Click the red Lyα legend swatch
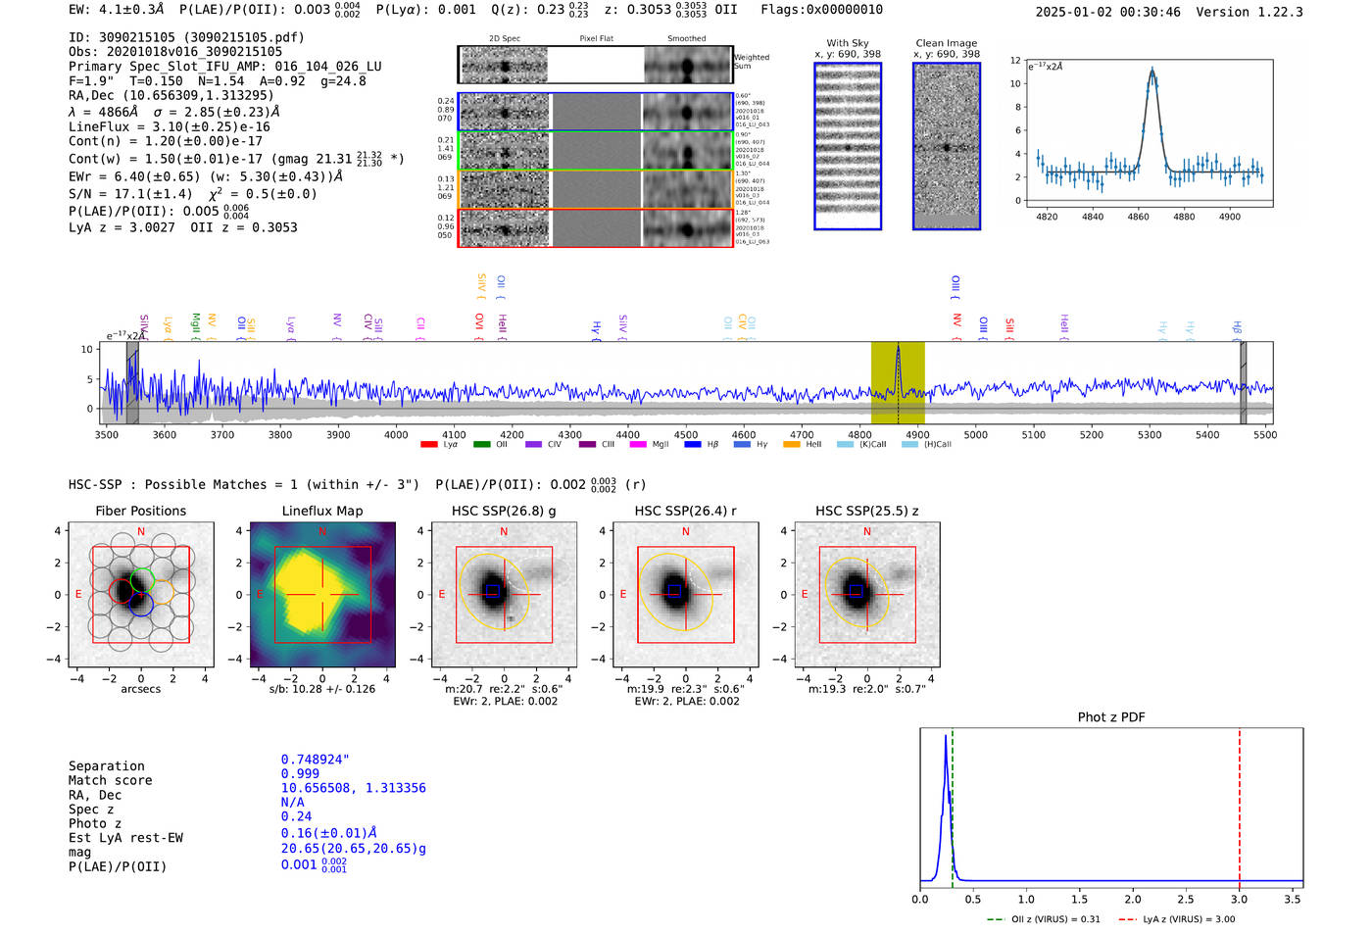The image size is (1372, 934). click(x=428, y=445)
